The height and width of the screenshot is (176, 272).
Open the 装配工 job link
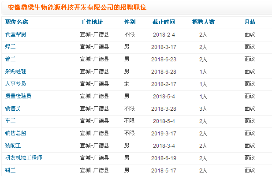[13, 145]
